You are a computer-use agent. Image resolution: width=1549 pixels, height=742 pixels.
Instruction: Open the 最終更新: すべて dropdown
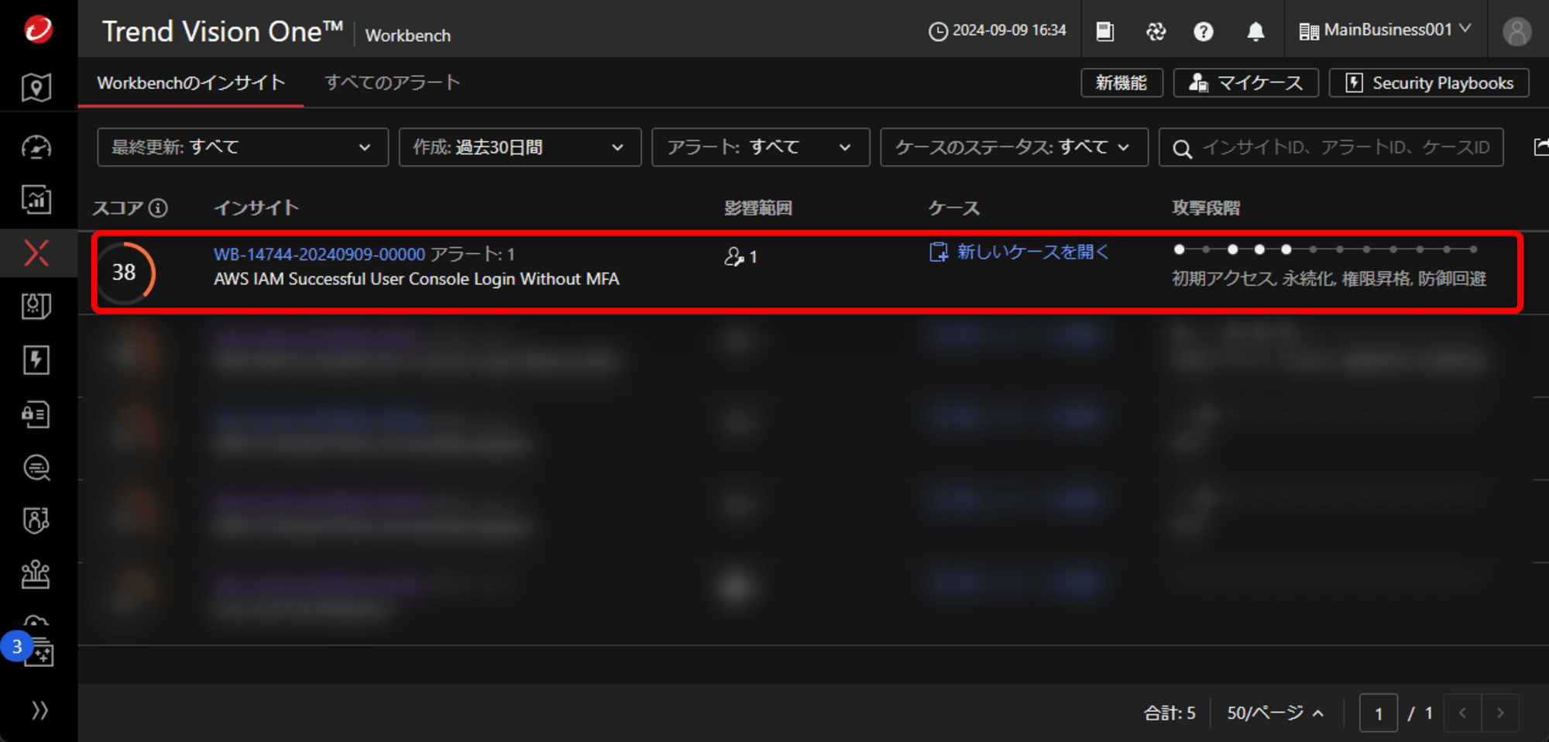pos(242,147)
